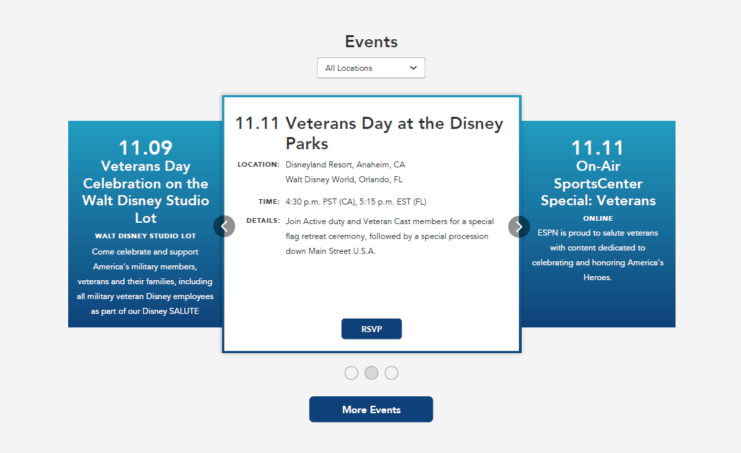This screenshot has width=741, height=453.
Task: Click the Events section heading
Action: point(371,42)
